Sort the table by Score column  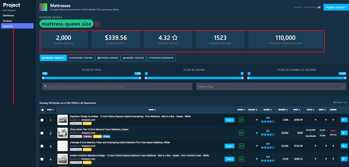coord(241,110)
